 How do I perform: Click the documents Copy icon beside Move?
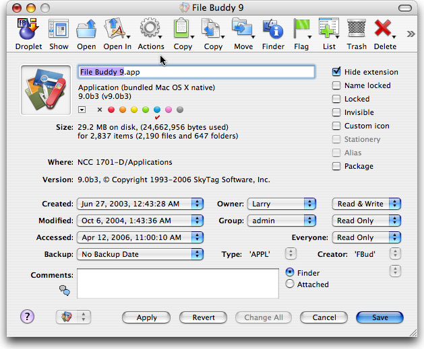click(212, 28)
